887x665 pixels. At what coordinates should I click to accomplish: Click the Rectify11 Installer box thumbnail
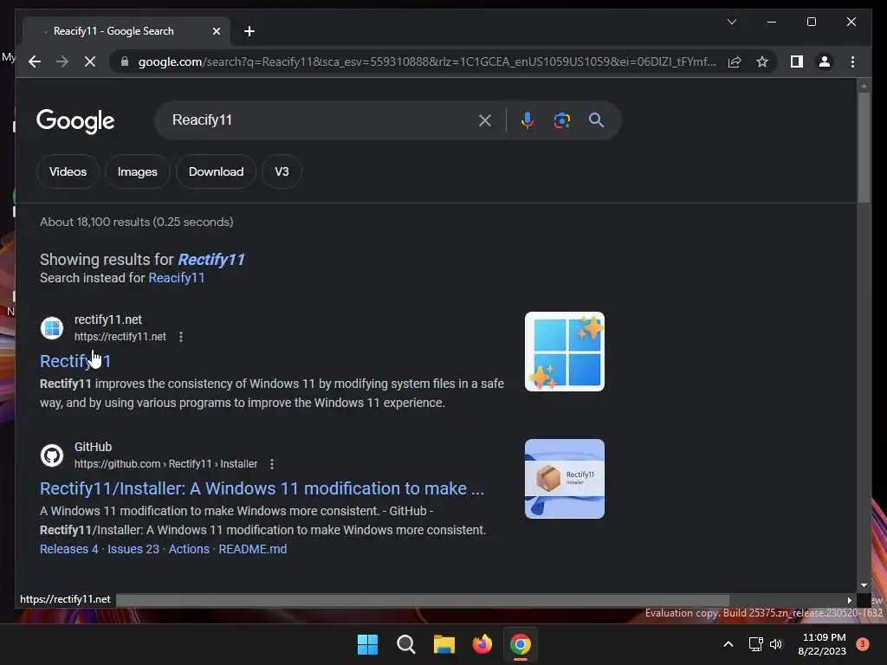pyautogui.click(x=565, y=479)
